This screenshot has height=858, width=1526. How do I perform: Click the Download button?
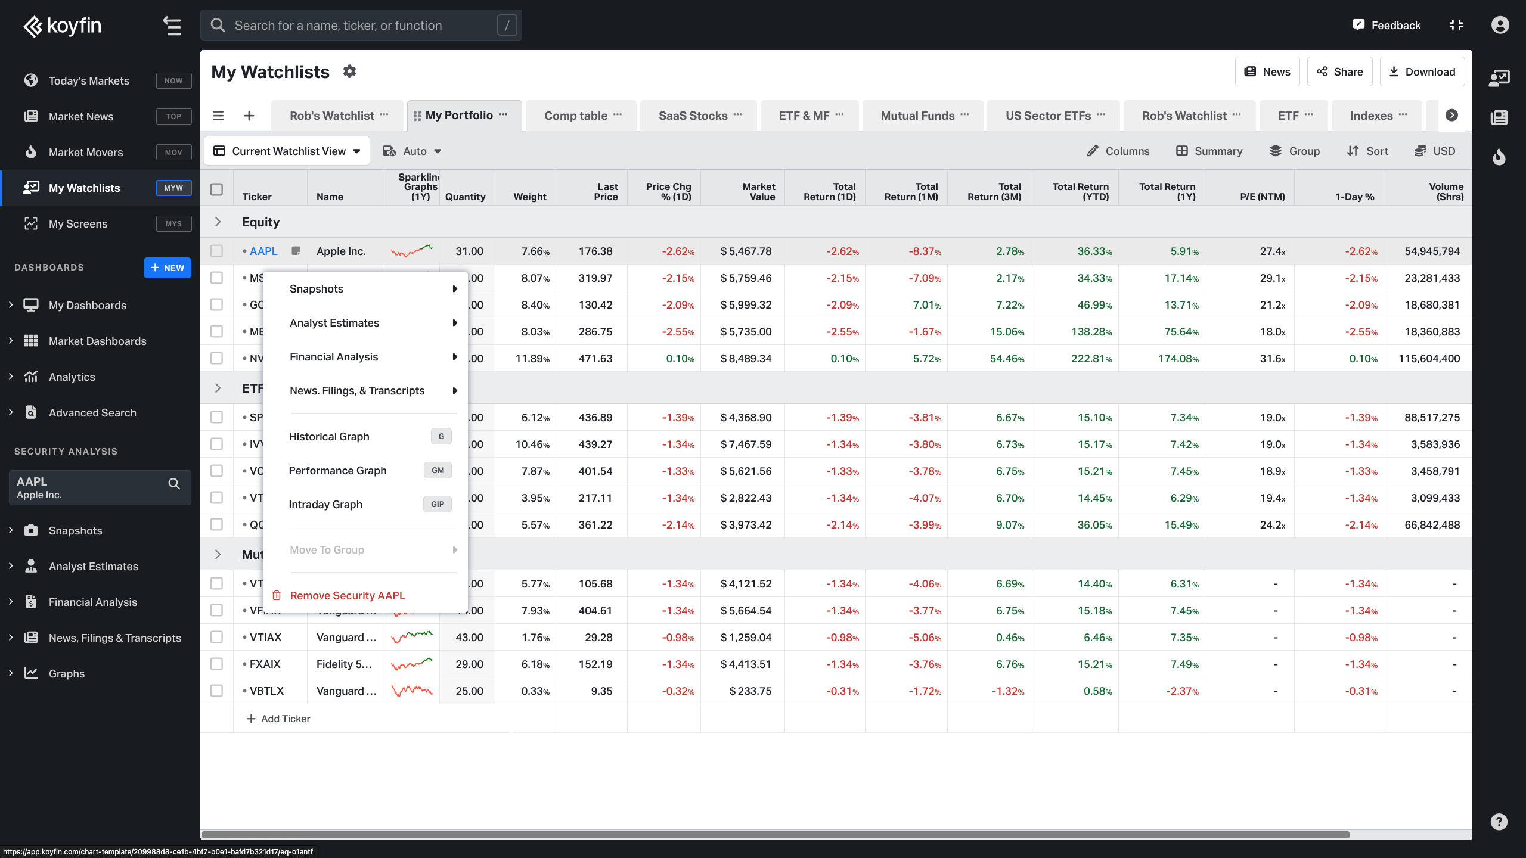click(1422, 71)
